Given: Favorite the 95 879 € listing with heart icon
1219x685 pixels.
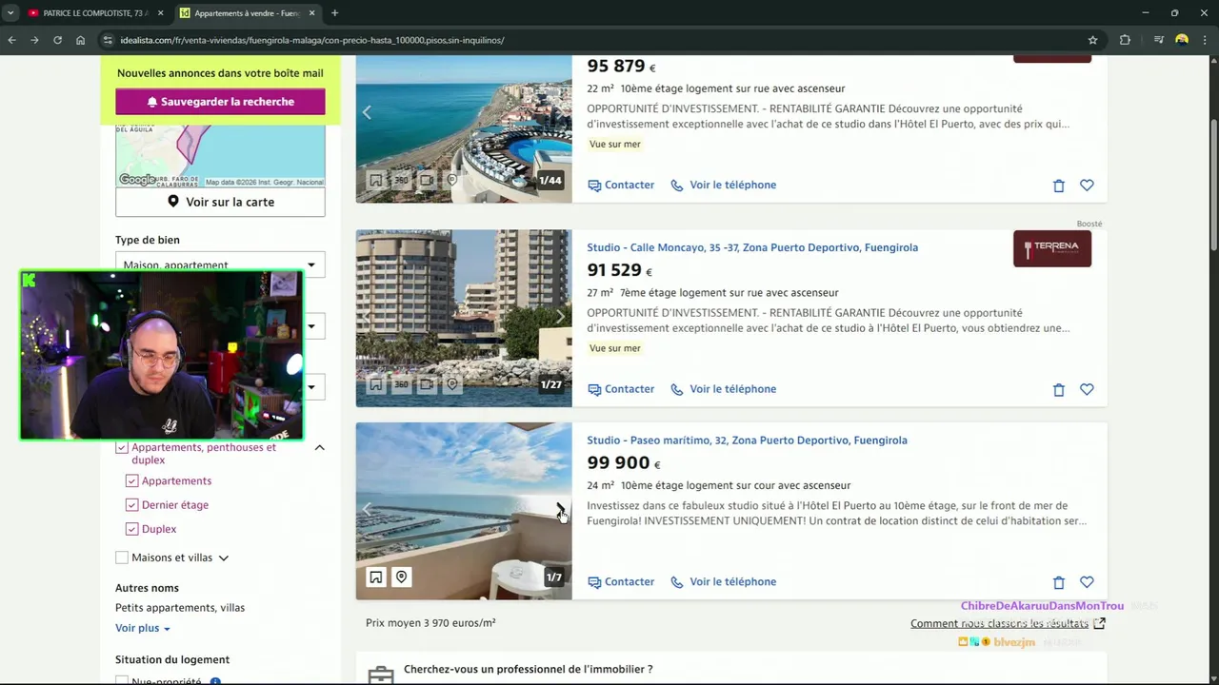Looking at the screenshot, I should point(1087,186).
